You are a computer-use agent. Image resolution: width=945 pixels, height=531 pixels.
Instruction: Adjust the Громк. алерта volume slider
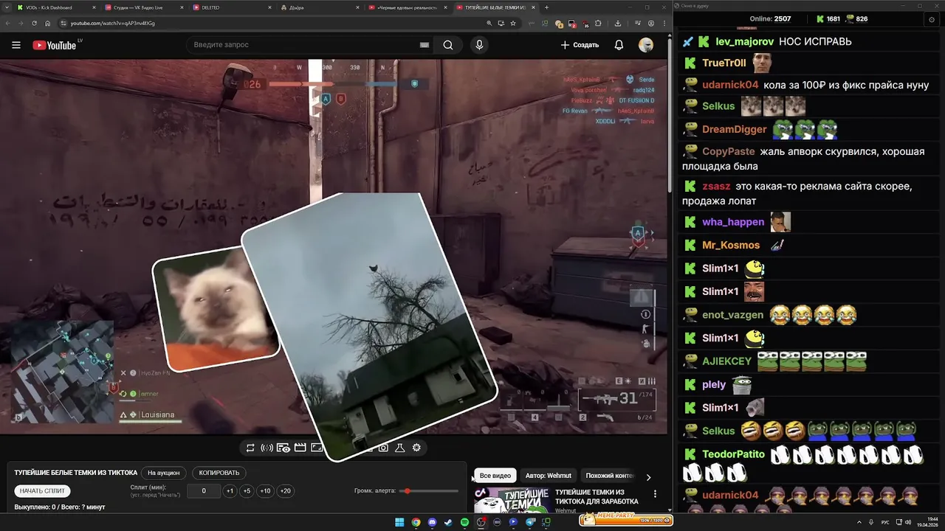point(429,491)
